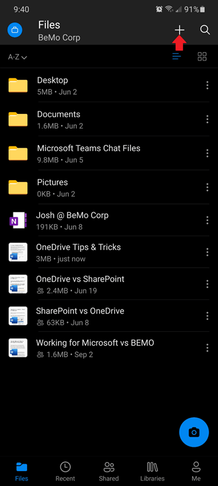This screenshot has height=486, width=218.
Task: Go to the Shared tab
Action: (109, 472)
